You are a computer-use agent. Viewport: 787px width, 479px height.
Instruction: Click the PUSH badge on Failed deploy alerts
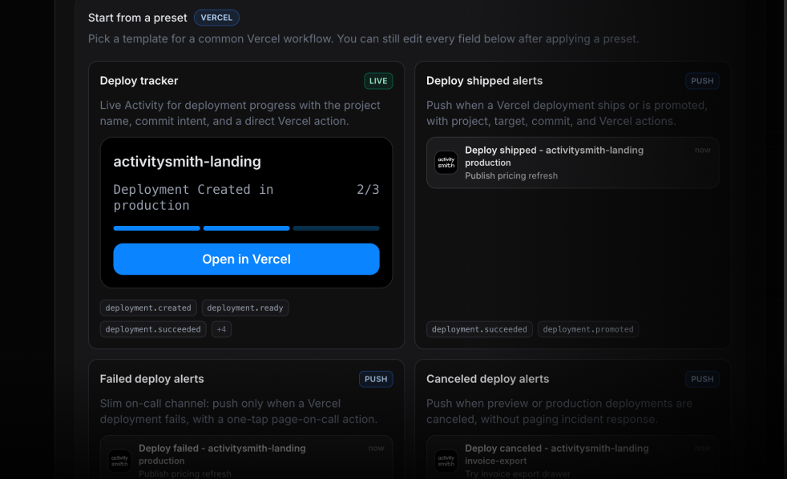pyautogui.click(x=376, y=379)
